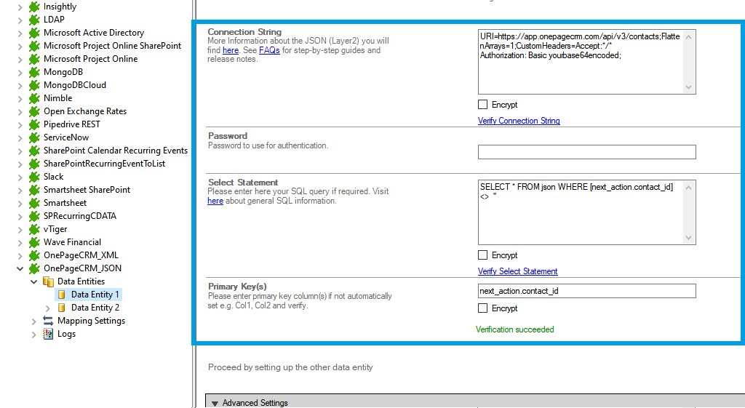Click the OnePageCRM_JSON puzzle icon

pos(34,268)
